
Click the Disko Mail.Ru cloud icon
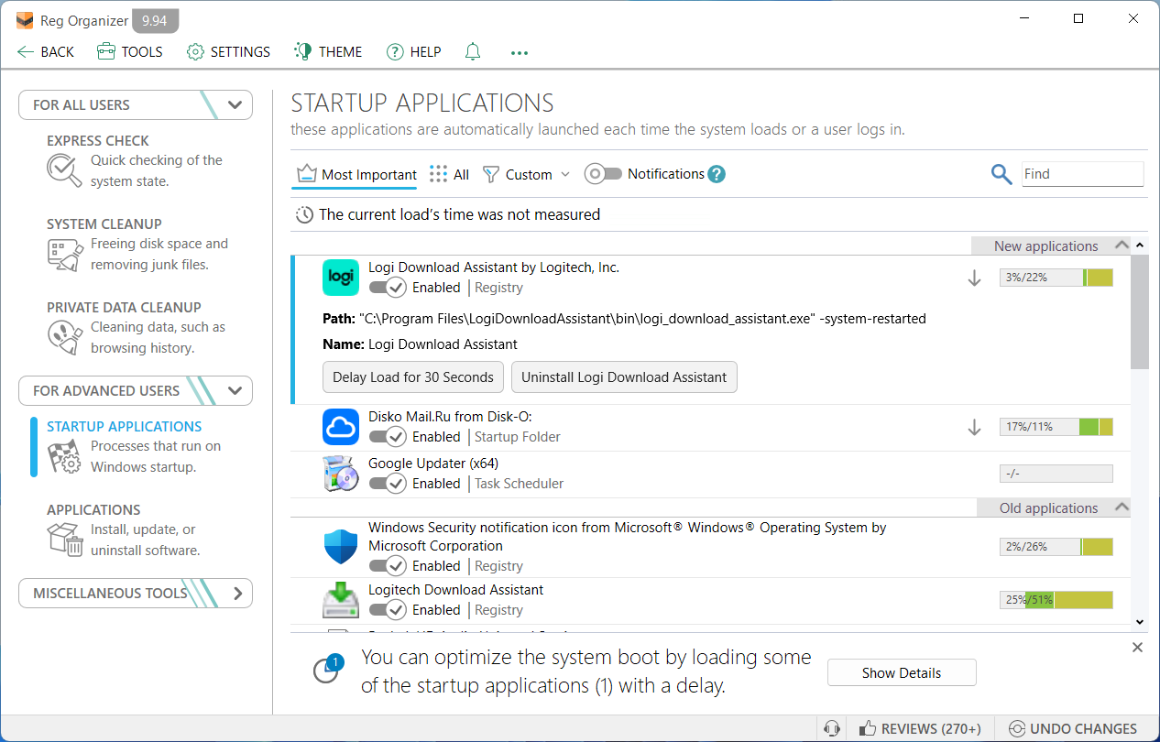coord(341,427)
